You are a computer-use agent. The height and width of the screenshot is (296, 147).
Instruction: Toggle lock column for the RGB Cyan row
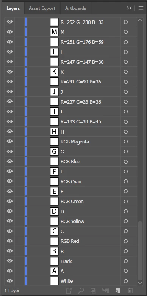(19, 181)
